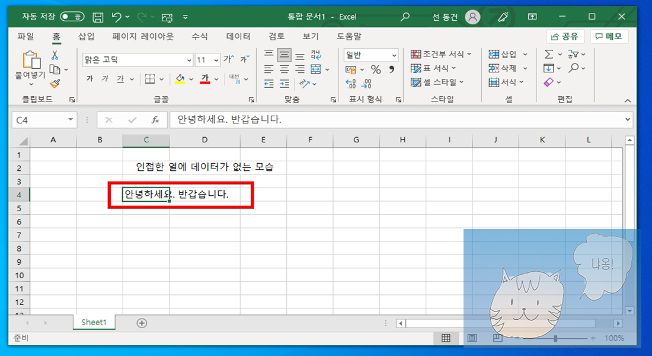Click the Paste clipboard icon
The width and height of the screenshot is (652, 356).
coord(31,61)
